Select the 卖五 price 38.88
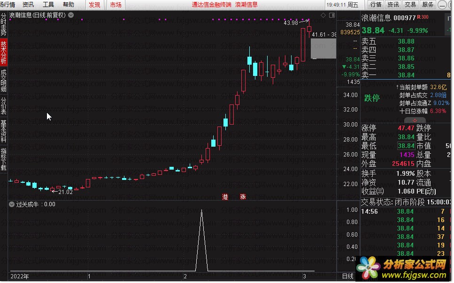Screen dimensions: 454x283 point(406,41)
